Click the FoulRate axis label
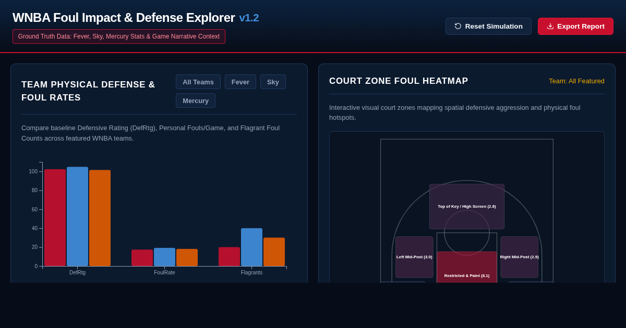 click(164, 273)
